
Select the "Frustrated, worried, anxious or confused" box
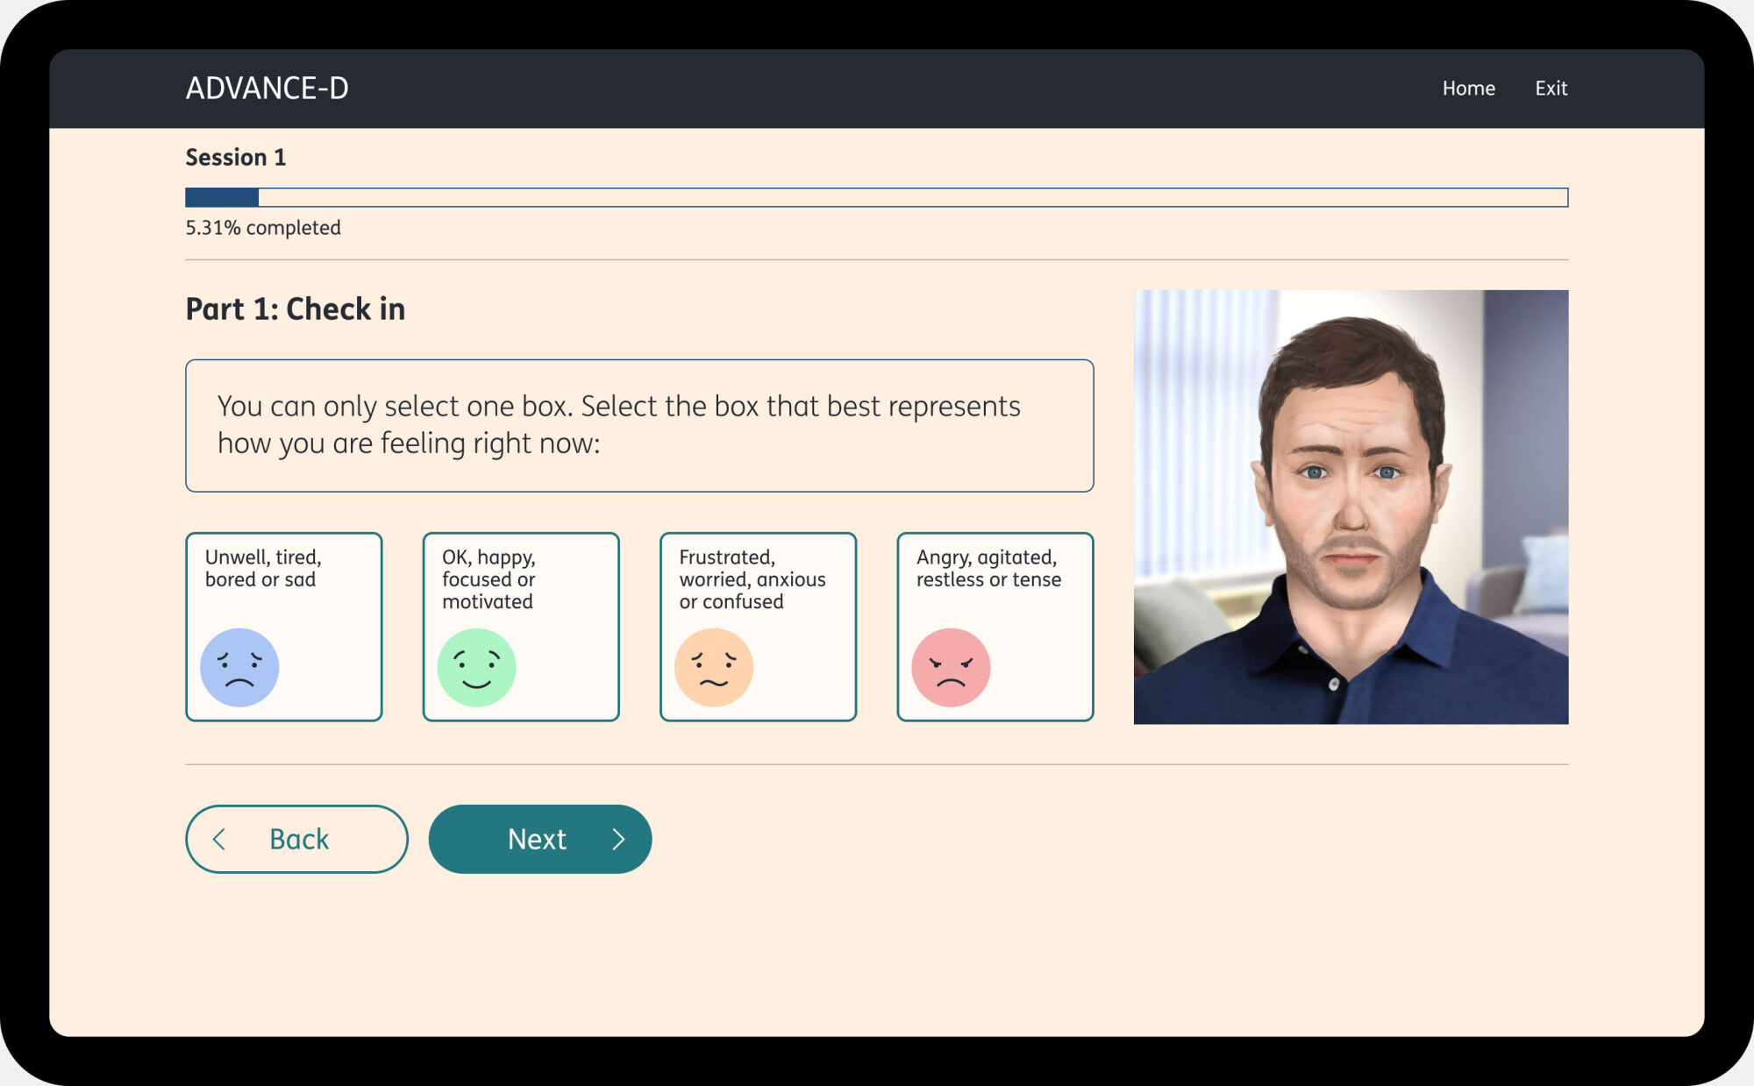click(758, 627)
